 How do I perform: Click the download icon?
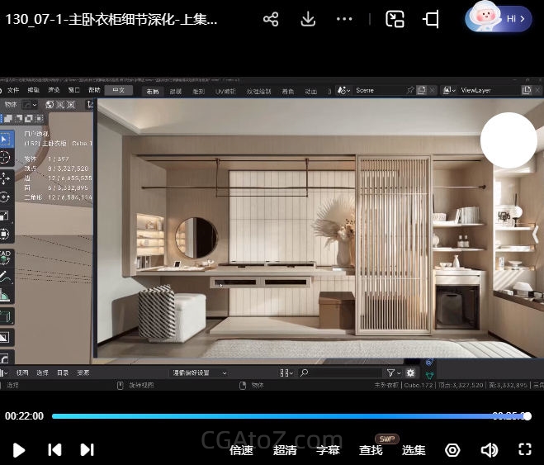(x=308, y=20)
